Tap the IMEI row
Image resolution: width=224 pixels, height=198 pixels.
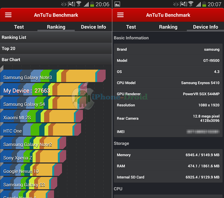(168, 131)
